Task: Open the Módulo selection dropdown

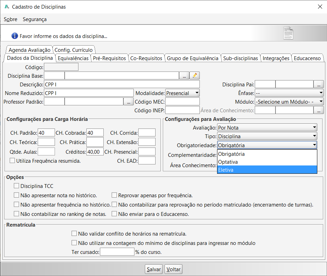Action: coord(289,102)
